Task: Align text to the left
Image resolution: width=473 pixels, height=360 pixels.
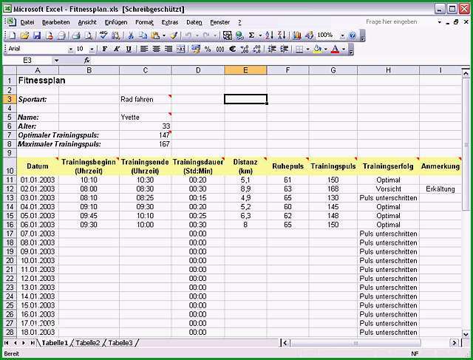Action: tap(144, 49)
